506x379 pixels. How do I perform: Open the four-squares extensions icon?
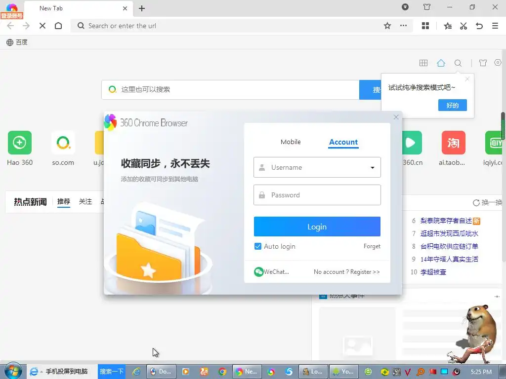[x=425, y=26]
